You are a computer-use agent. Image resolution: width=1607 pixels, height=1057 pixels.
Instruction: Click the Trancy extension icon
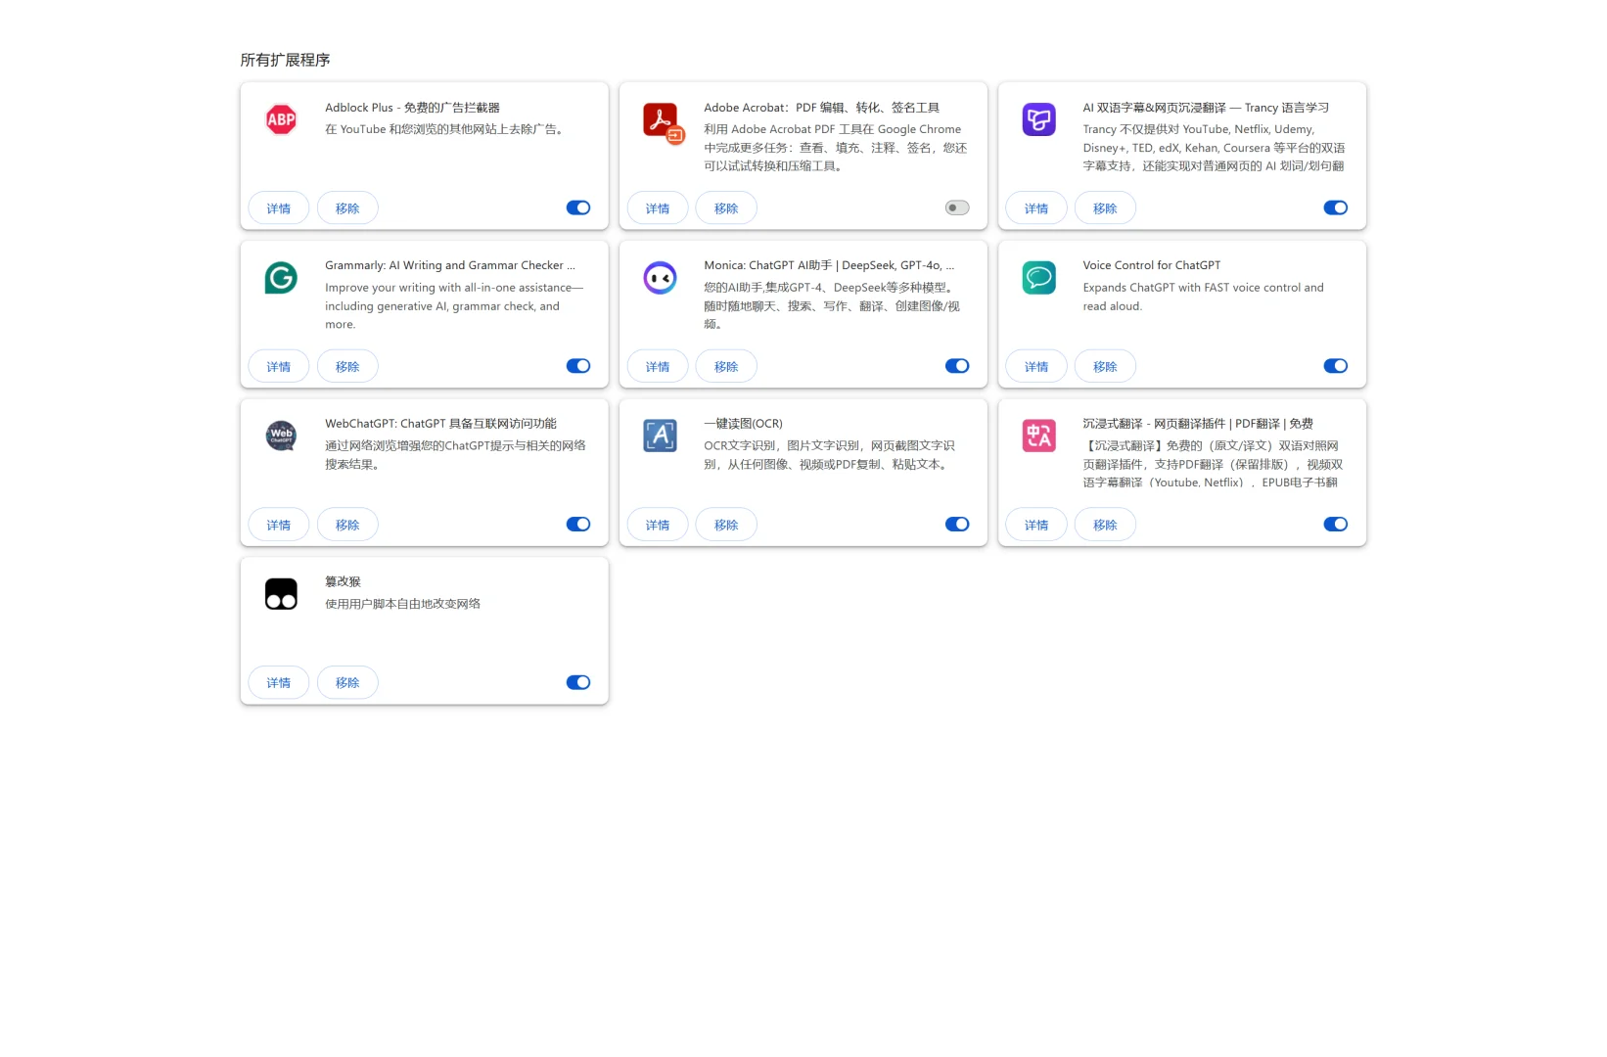pos(1038,119)
